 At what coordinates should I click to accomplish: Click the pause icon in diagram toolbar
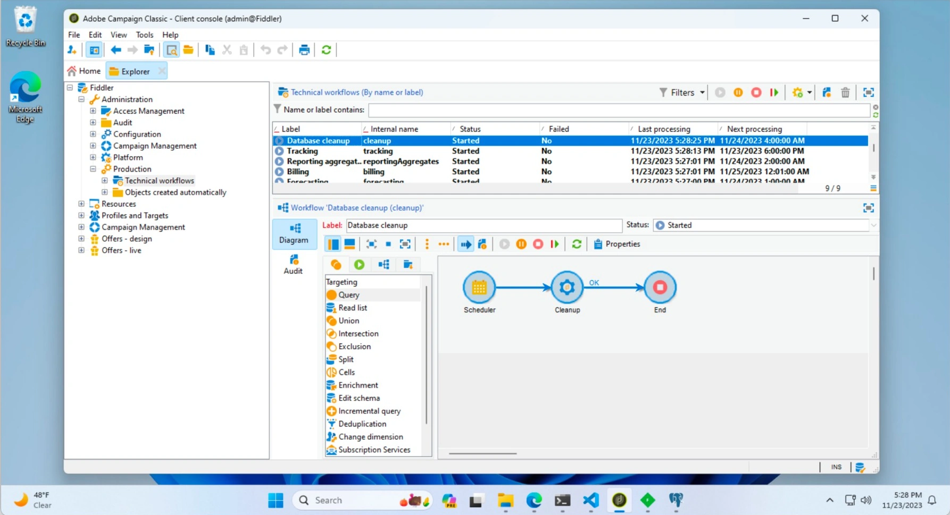521,244
